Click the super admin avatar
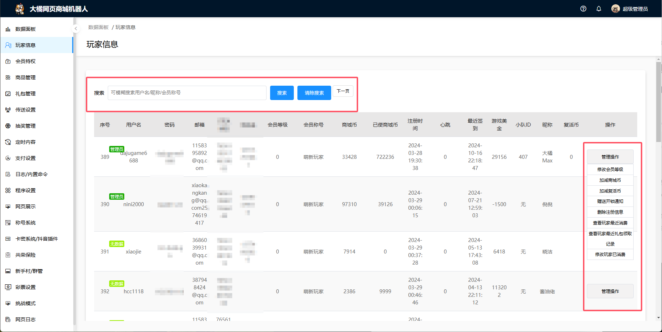 (x=615, y=9)
